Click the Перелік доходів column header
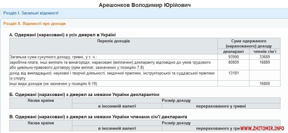288x133 pixels. click(114, 41)
